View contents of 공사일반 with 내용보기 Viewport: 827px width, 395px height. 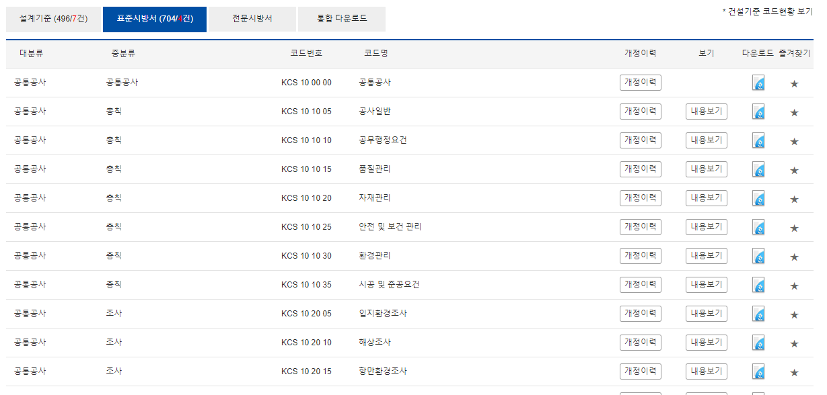707,112
